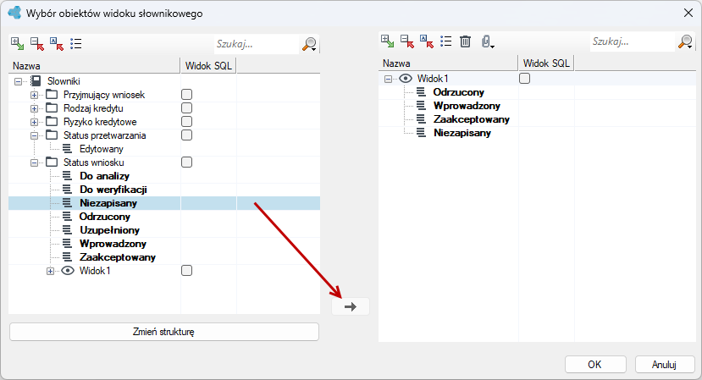Collapse the Widok1 node in right tree
This screenshot has height=380, width=702.
388,80
